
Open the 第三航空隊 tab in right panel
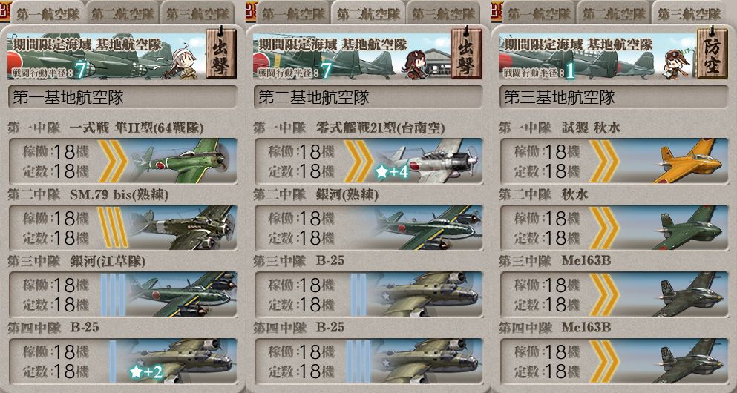(x=689, y=13)
